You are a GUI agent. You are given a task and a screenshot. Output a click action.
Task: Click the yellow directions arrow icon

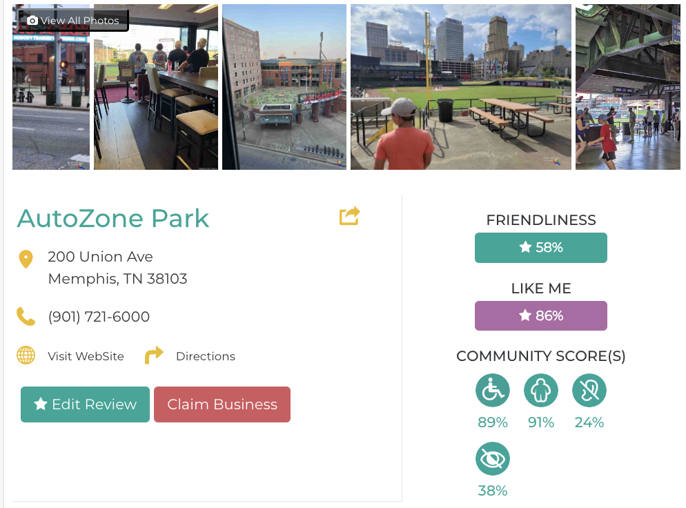coord(154,355)
